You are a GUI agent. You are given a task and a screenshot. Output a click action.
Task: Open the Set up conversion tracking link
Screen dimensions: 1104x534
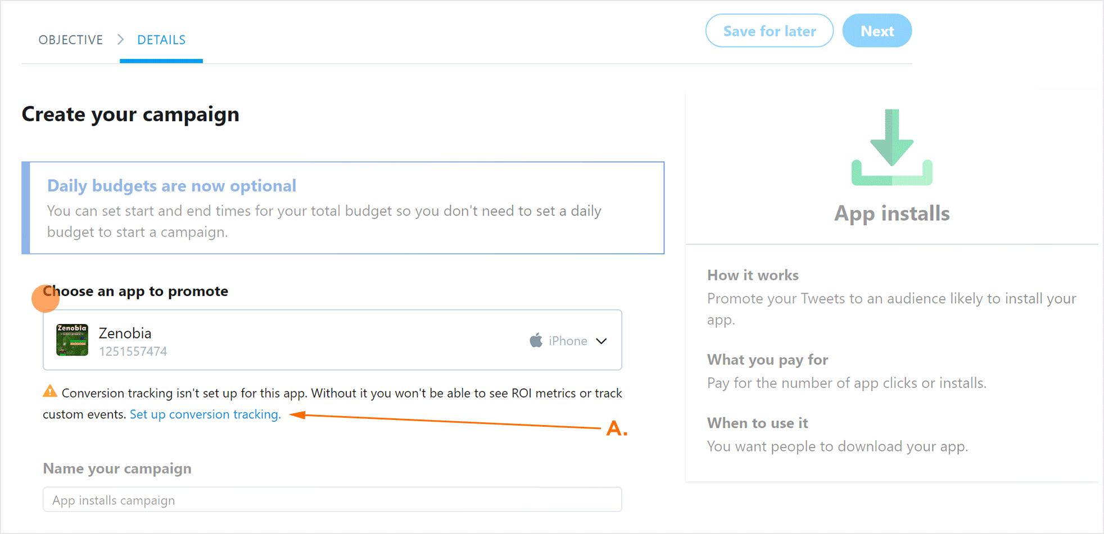pyautogui.click(x=205, y=414)
